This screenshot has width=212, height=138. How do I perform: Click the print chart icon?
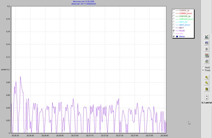tap(207, 56)
